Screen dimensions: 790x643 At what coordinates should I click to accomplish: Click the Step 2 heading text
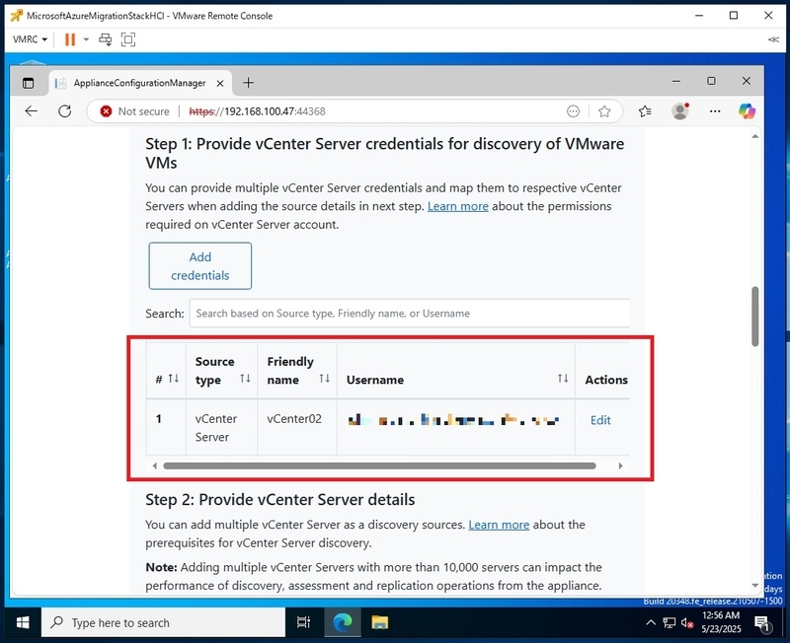click(280, 500)
